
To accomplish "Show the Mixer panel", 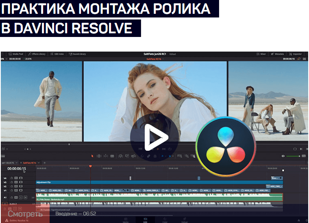I will pyautogui.click(x=261, y=54).
